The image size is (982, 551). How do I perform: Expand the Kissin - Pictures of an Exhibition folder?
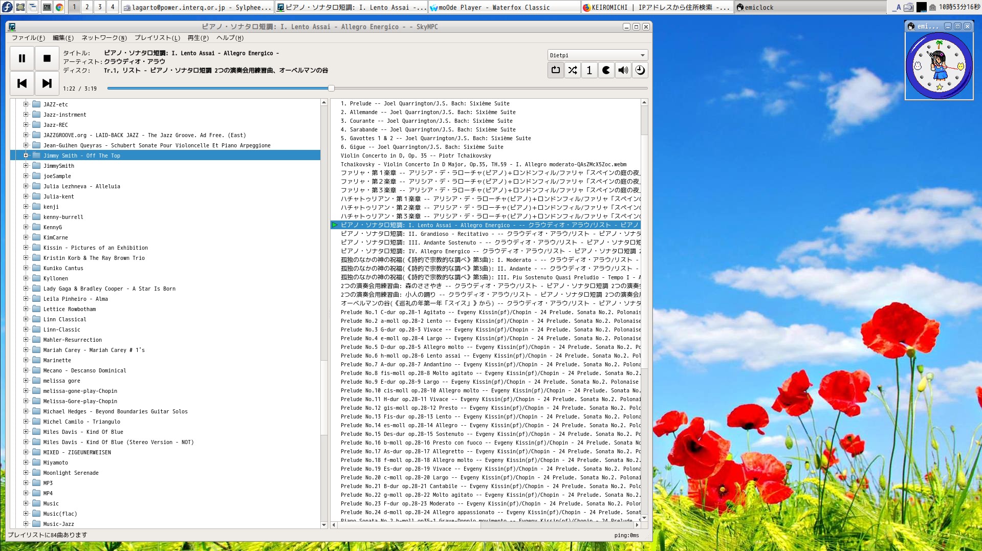pyautogui.click(x=26, y=248)
